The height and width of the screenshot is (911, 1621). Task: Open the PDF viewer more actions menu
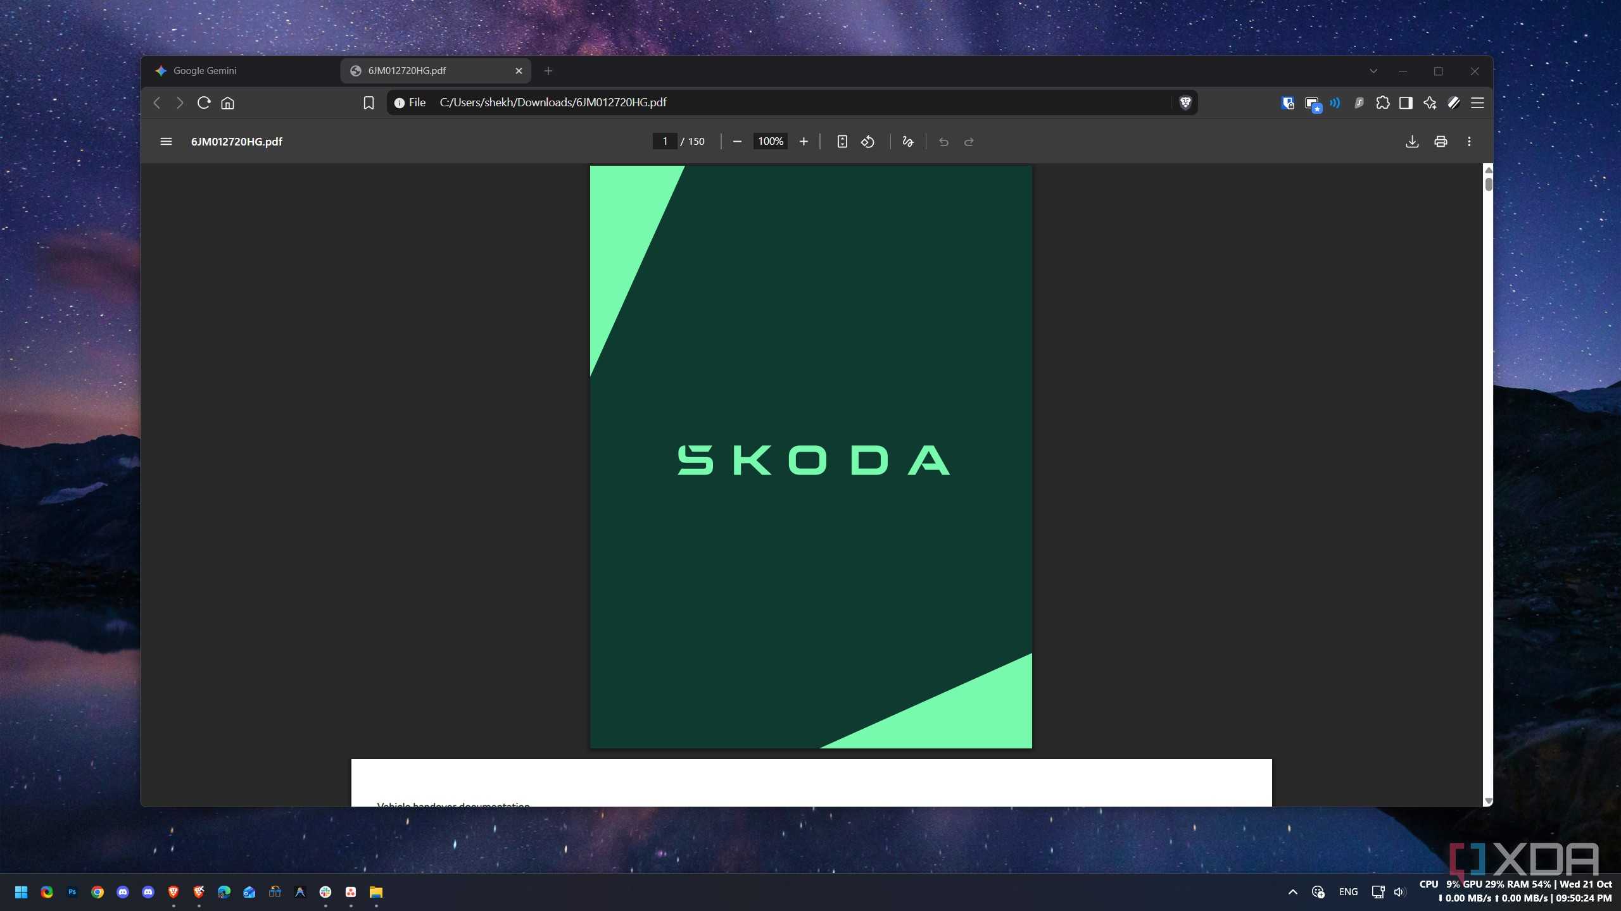pos(1469,142)
